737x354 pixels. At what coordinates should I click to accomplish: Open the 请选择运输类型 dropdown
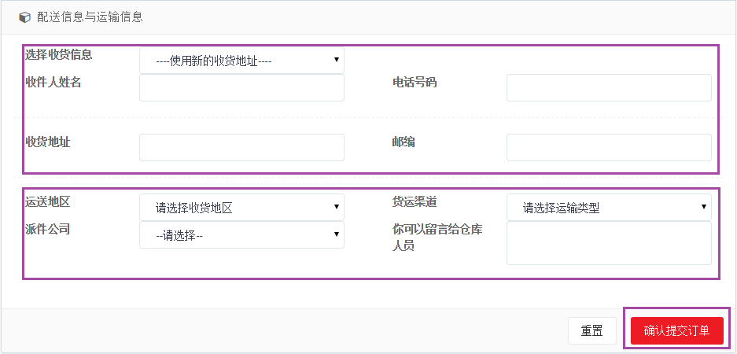609,208
